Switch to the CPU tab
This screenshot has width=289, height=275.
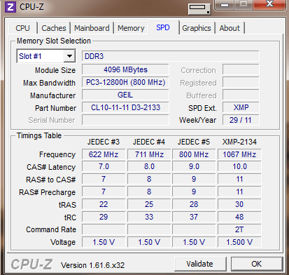point(22,28)
